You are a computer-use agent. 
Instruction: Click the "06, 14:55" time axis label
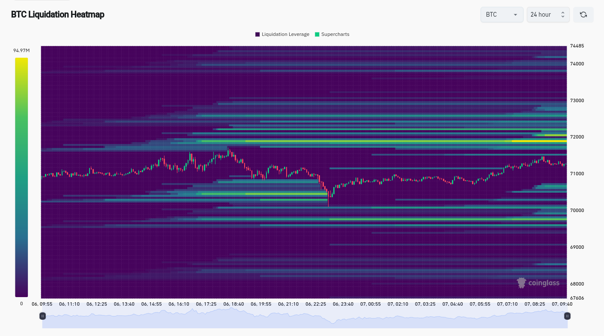[x=152, y=304]
